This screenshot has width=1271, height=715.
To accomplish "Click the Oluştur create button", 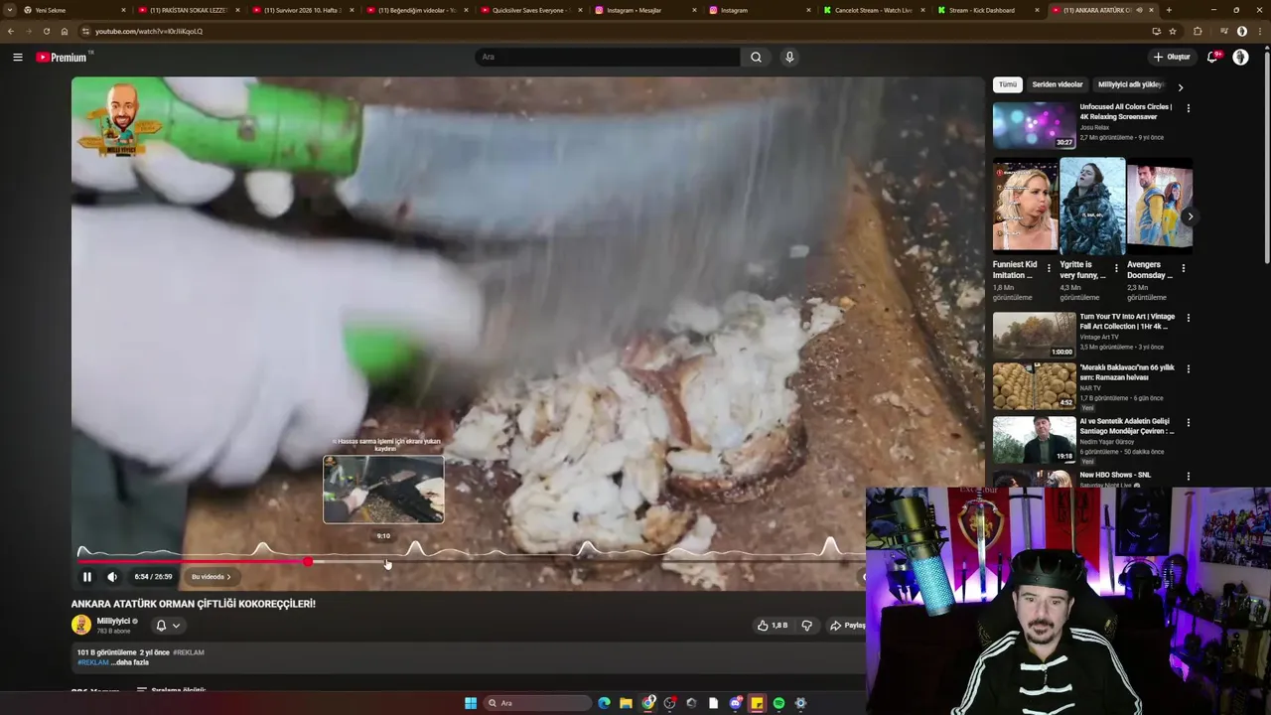I will tap(1172, 57).
